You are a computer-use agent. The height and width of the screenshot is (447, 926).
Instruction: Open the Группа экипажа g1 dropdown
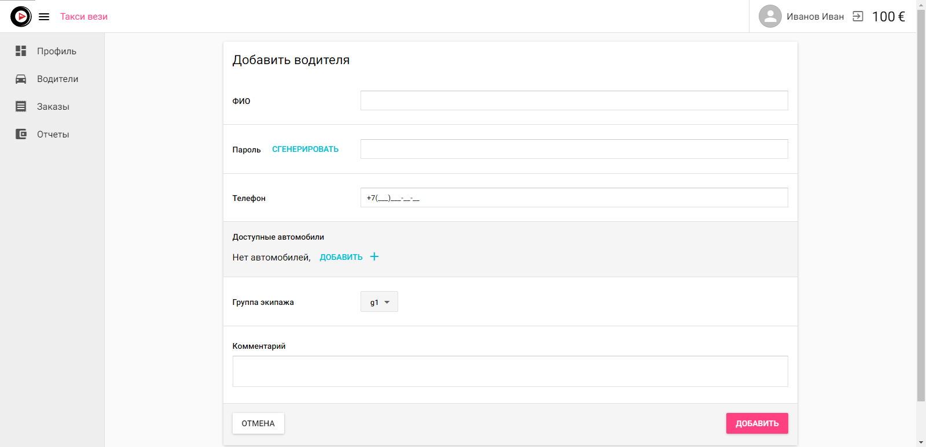point(379,302)
